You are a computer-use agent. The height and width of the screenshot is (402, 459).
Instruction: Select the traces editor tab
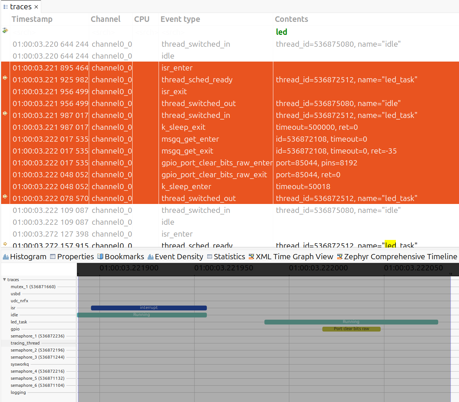(x=21, y=6)
